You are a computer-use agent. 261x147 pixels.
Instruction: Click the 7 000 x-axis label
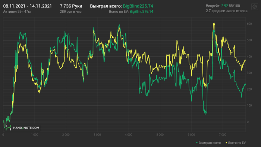223,135
